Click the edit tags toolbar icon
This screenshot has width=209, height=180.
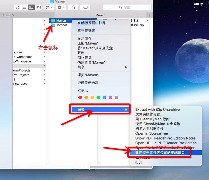tap(85, 7)
